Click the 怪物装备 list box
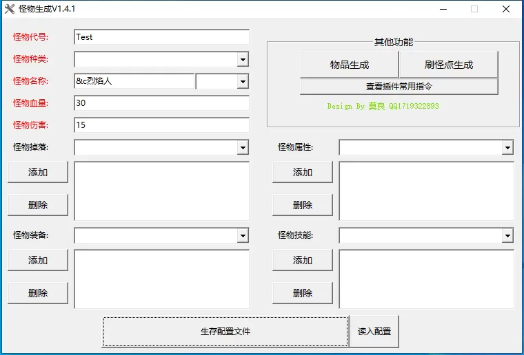524x355 pixels. 162,279
